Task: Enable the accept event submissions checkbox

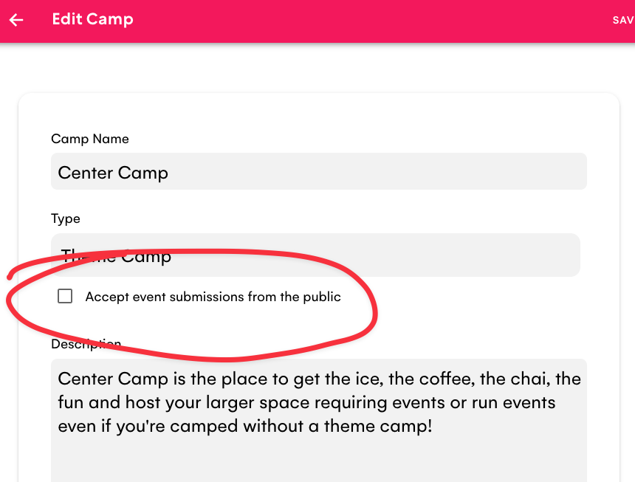Action: [x=65, y=297]
